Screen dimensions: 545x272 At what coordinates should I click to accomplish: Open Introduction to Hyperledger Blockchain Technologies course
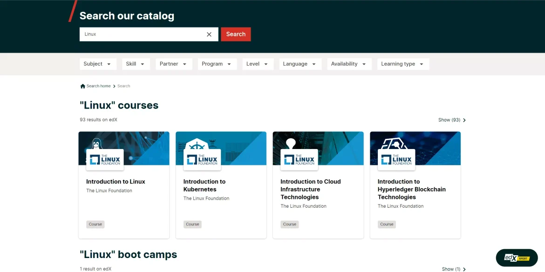[416, 185]
